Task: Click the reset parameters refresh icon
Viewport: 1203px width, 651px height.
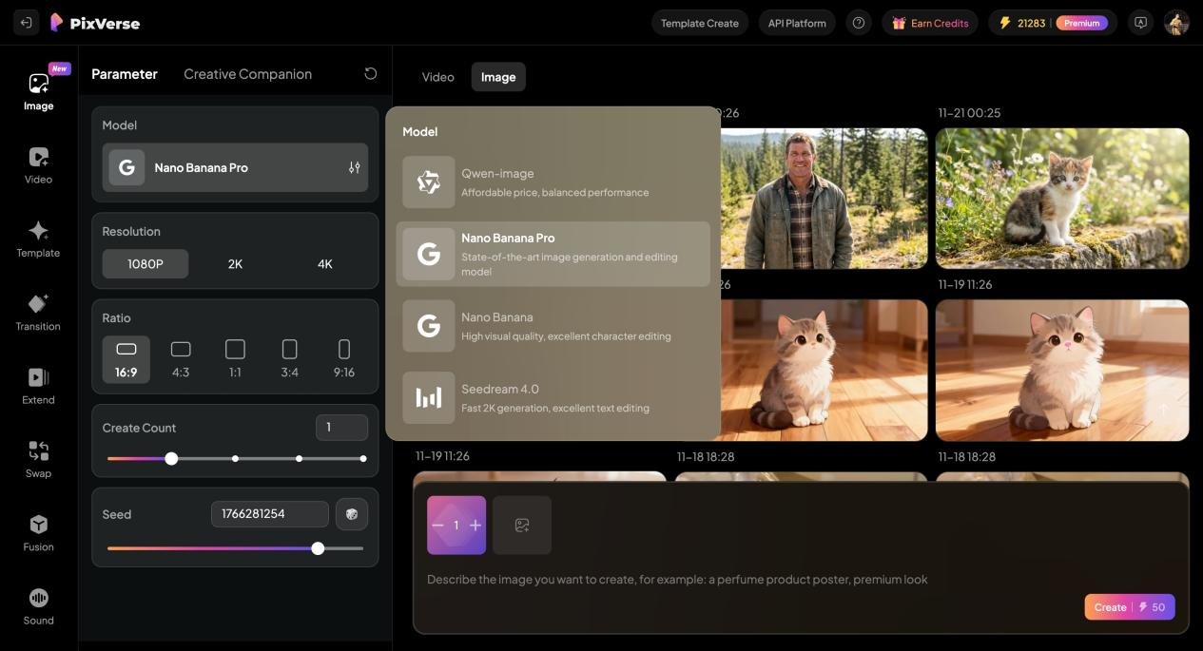Action: pos(370,74)
